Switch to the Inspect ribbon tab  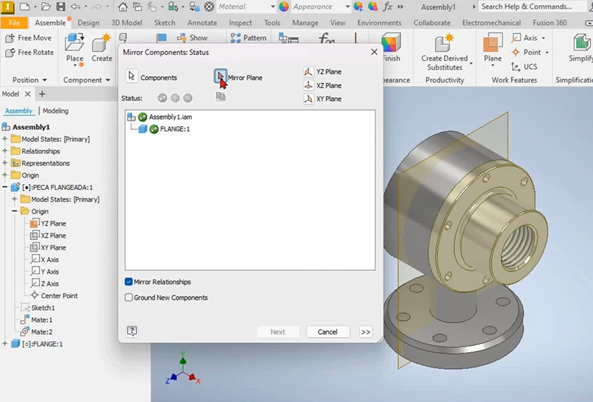pos(240,23)
